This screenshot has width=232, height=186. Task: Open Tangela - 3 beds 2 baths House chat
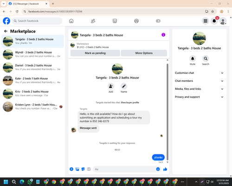click(32, 41)
